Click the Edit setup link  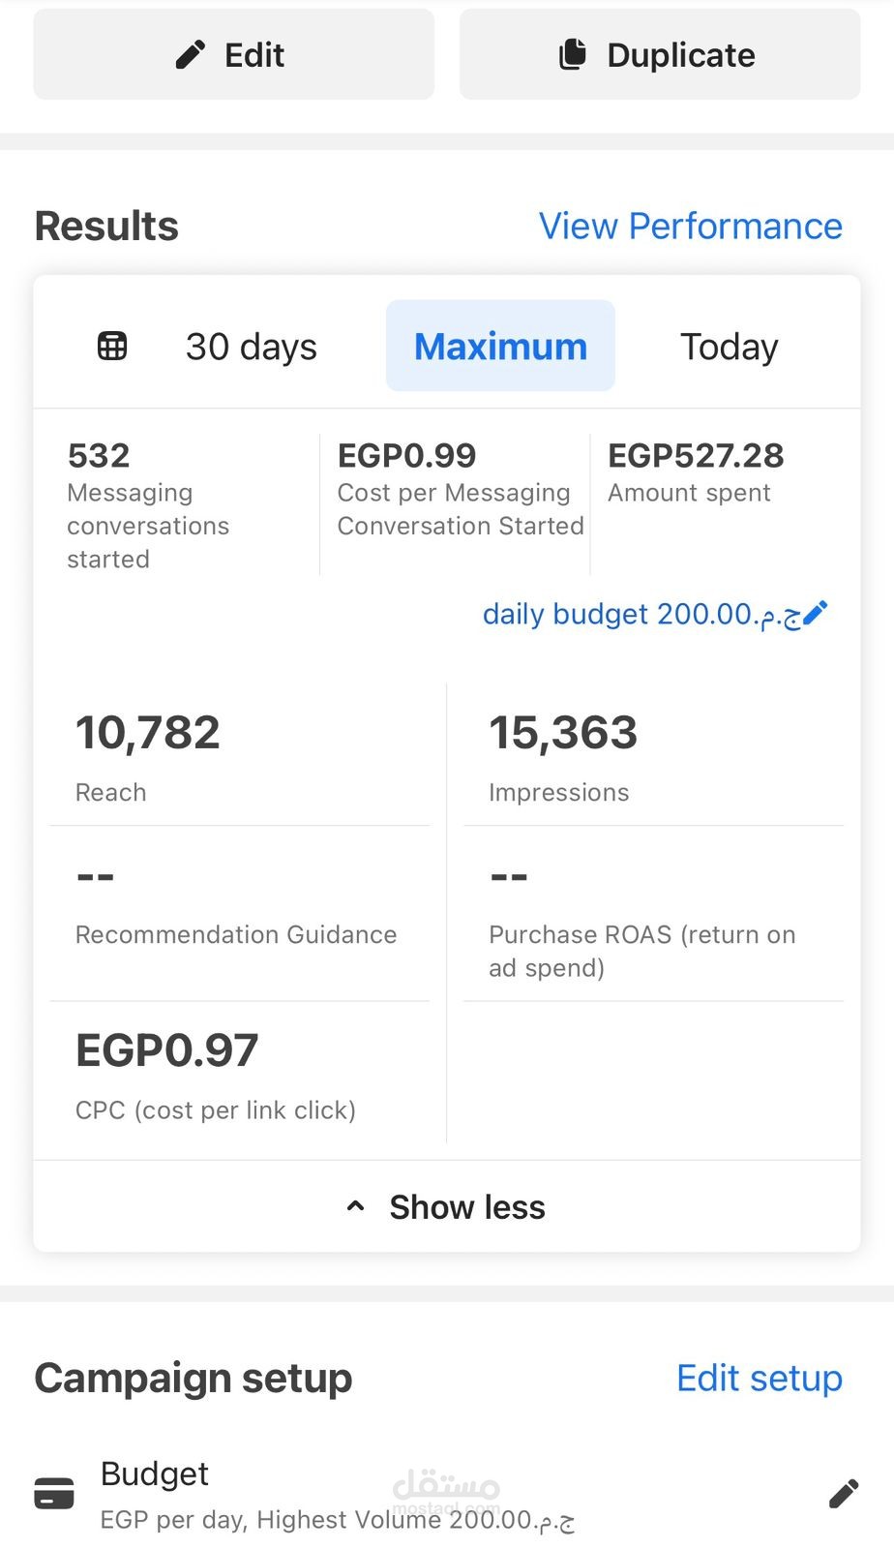pos(759,1378)
